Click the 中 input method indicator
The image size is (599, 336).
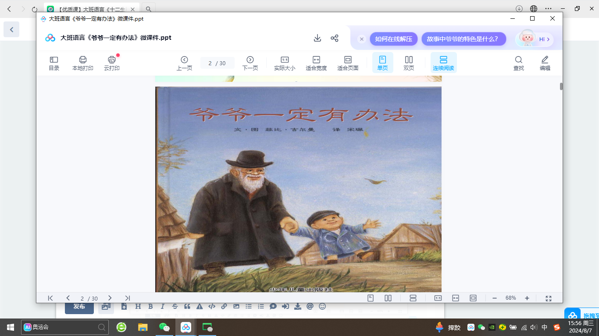click(545, 327)
